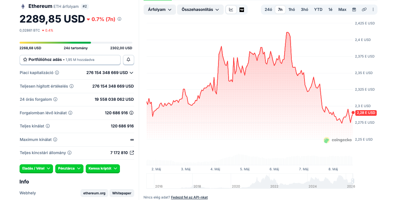This screenshot has height=200, width=394.
Task: Show info for Piaci kapitalizáció
Action: coord(57,73)
